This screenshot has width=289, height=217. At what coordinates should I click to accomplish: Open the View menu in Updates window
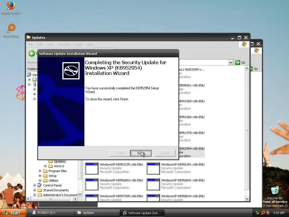[50, 44]
